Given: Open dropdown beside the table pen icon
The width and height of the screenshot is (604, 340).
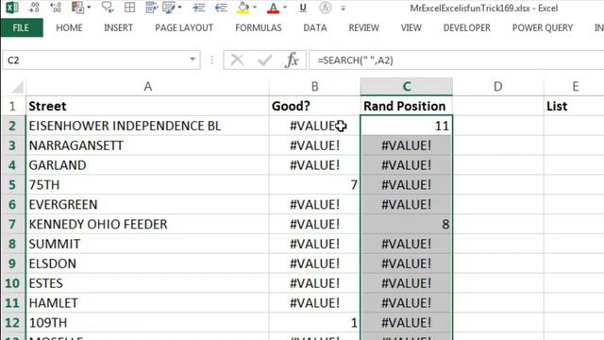Looking at the screenshot, I should 179,8.
